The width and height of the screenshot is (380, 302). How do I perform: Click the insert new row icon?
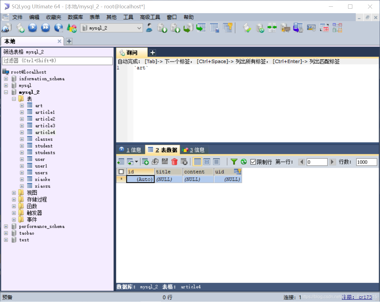(x=145, y=162)
